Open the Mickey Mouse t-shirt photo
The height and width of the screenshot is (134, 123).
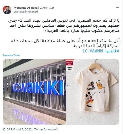pos(93,92)
